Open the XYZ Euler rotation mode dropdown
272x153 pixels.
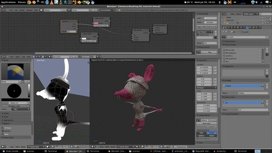207,88
